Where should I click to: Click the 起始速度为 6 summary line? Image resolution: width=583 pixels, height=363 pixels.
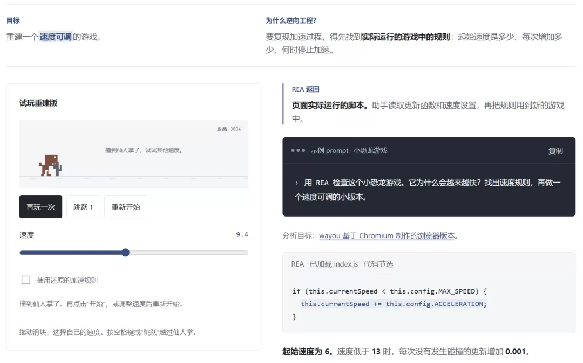tap(406, 352)
